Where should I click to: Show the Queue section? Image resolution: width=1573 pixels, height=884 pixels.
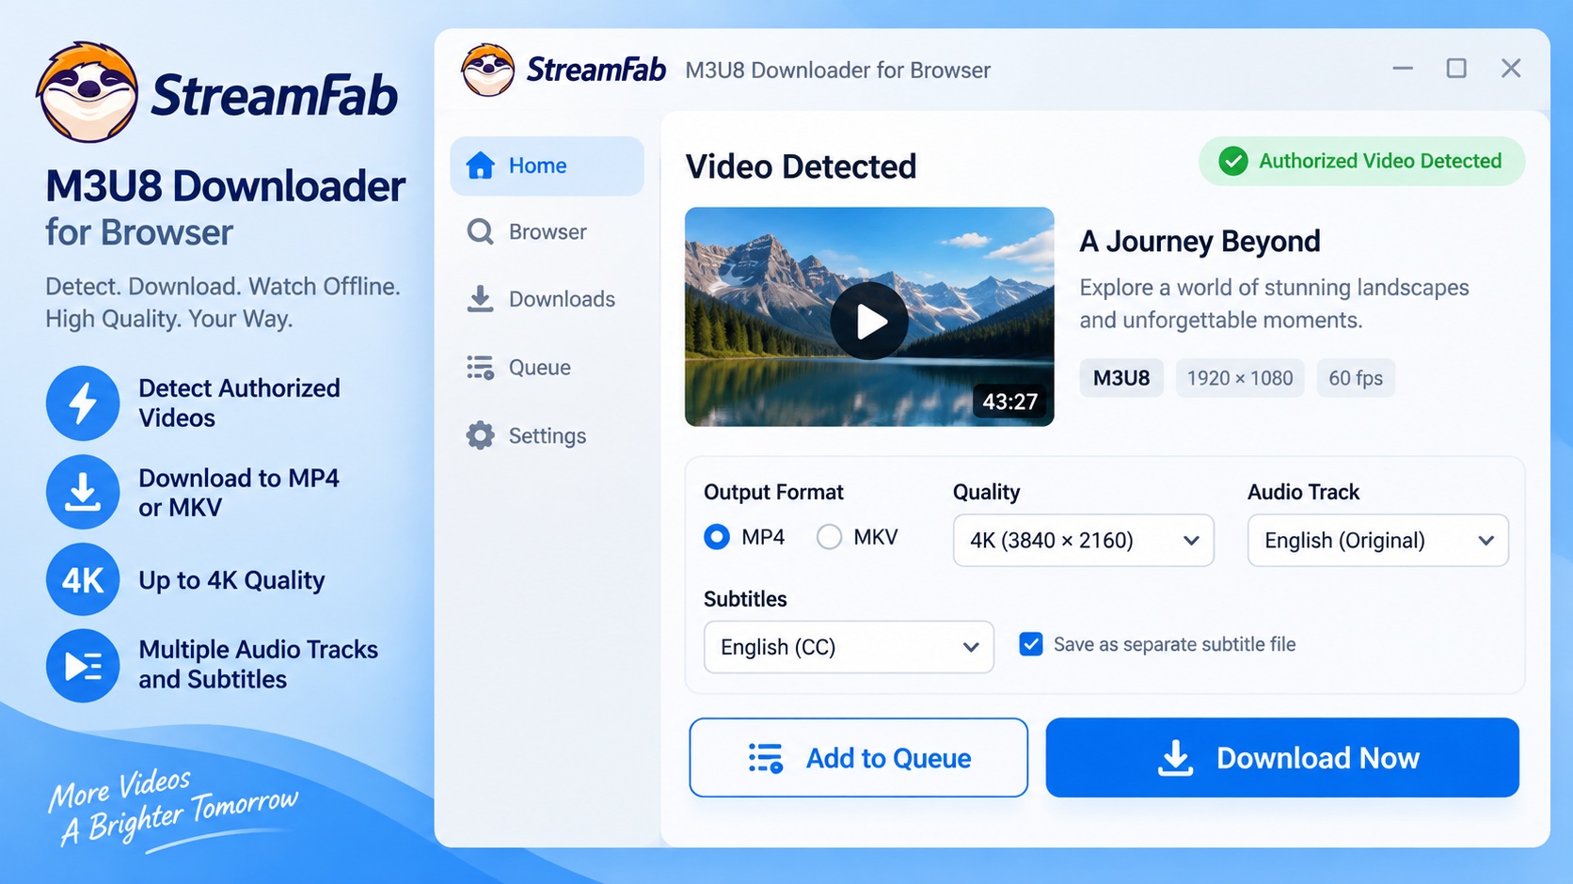(x=547, y=368)
